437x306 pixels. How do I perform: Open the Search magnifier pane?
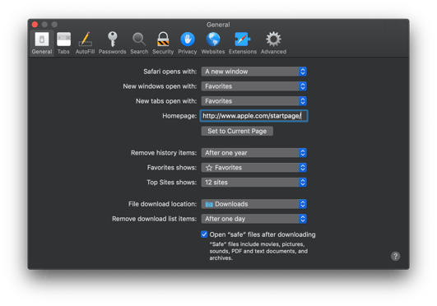pyautogui.click(x=139, y=43)
